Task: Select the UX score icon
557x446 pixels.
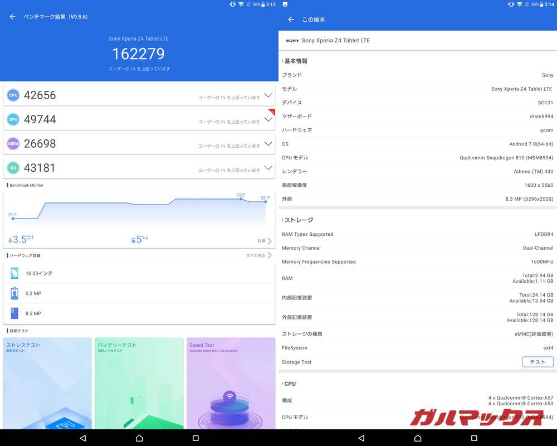Action: (x=13, y=168)
